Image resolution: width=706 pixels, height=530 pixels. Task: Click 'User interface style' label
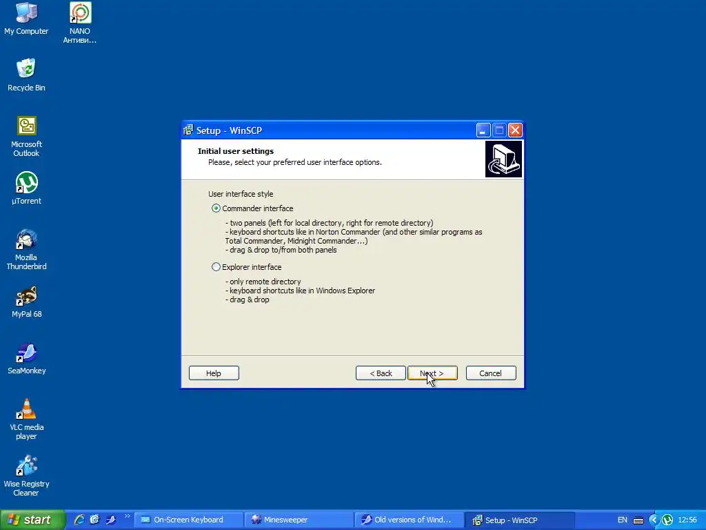click(241, 194)
